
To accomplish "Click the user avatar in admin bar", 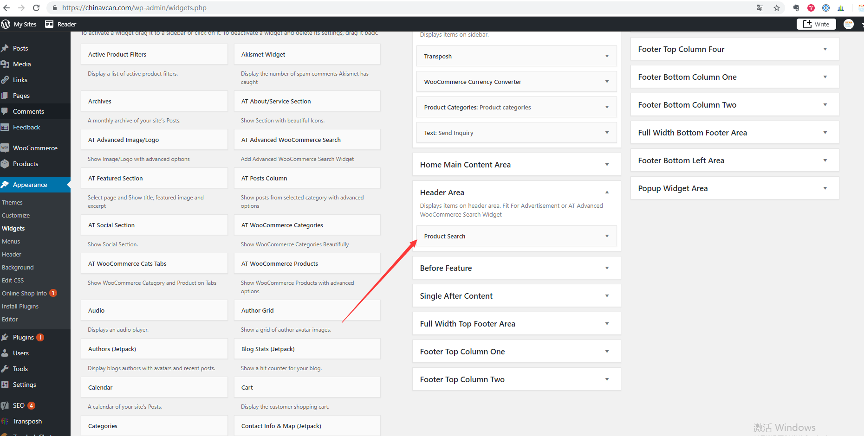I will (849, 24).
